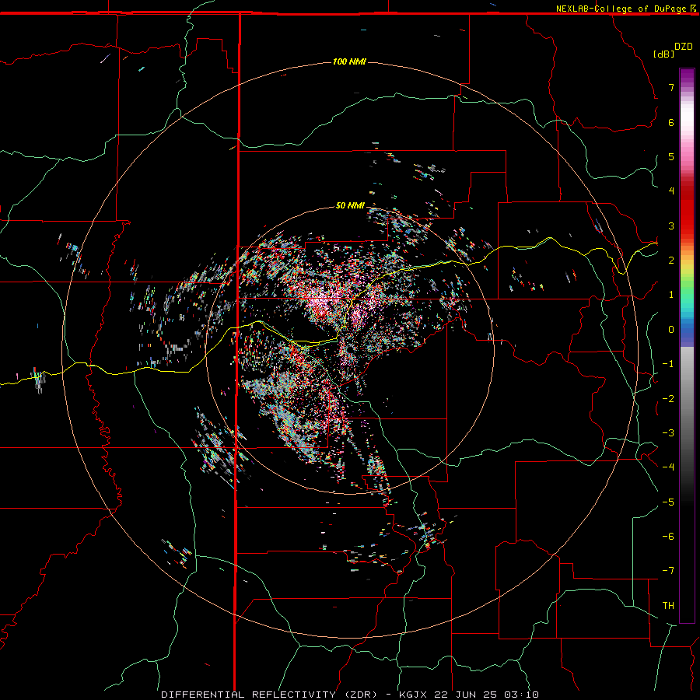The width and height of the screenshot is (700, 700).
Task: Click the -7 value on the color scale
Action: tap(668, 571)
